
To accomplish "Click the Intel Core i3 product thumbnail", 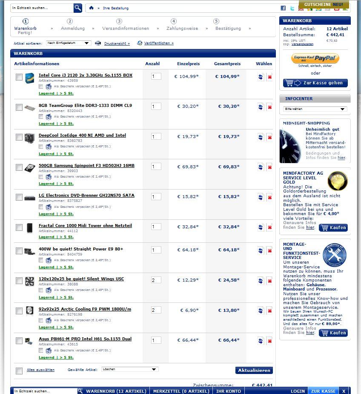I will [30, 78].
